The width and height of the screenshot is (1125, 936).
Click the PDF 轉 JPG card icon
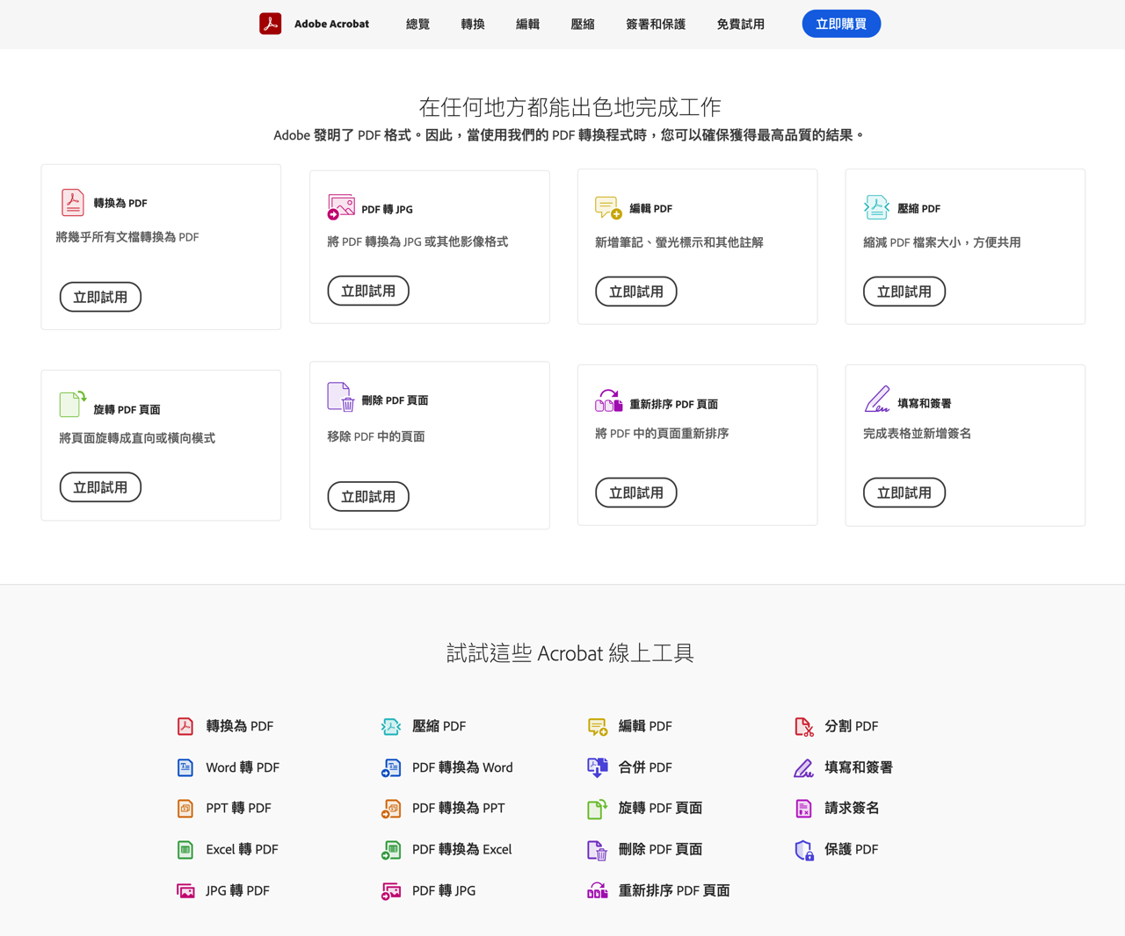point(341,207)
